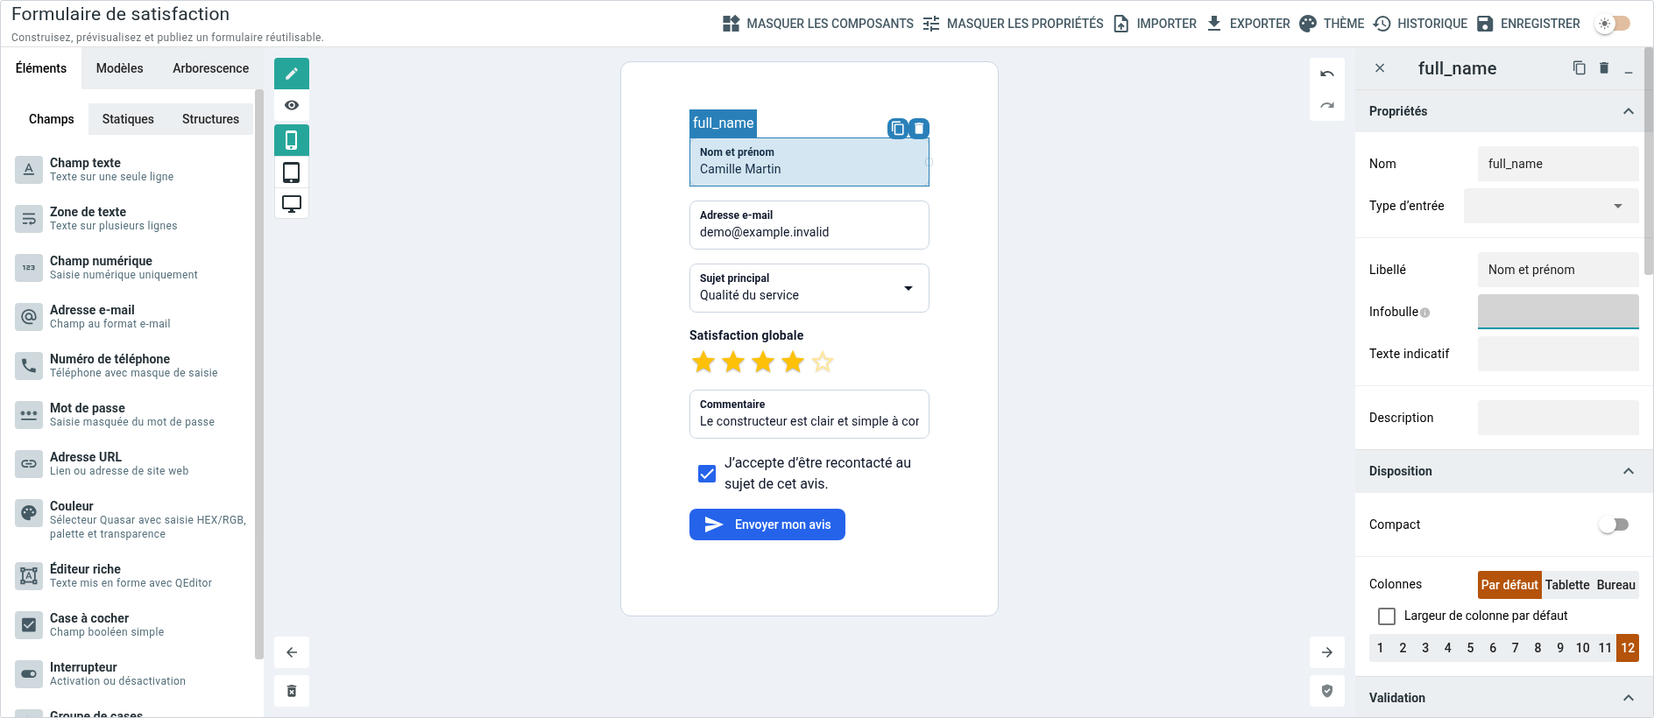Add the Zone de texte element

pos(131,218)
